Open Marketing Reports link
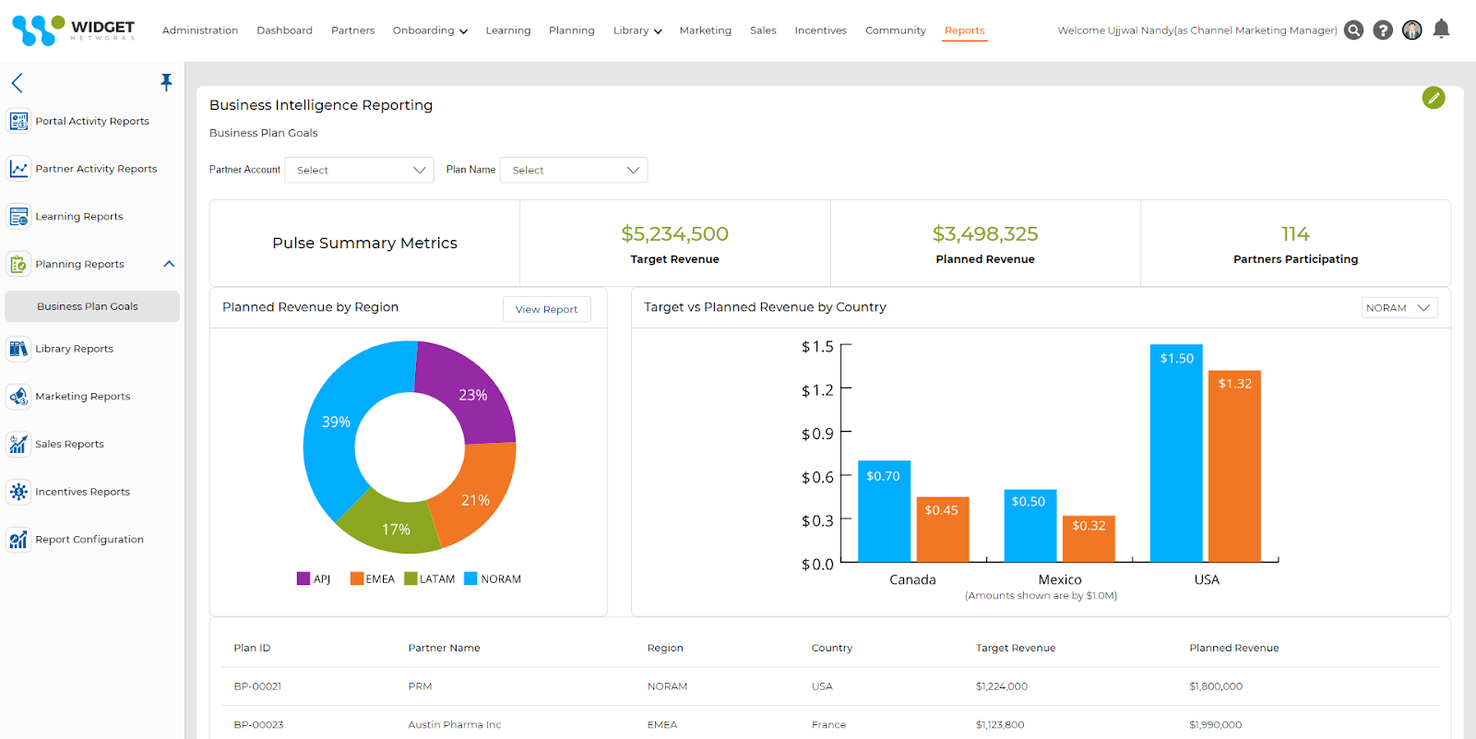The width and height of the screenshot is (1476, 739). [83, 397]
